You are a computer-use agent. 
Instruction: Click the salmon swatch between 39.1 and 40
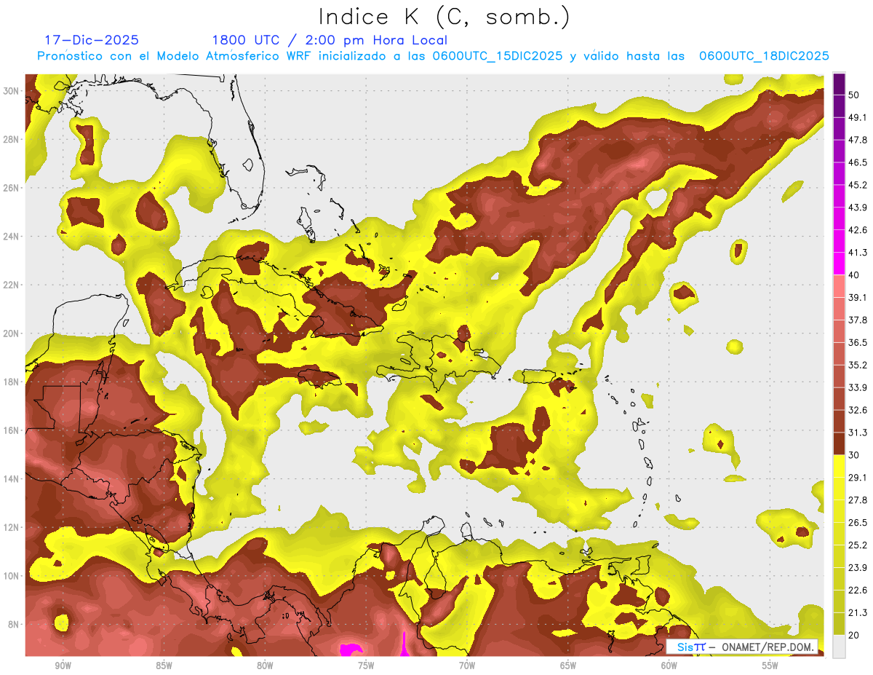(839, 286)
